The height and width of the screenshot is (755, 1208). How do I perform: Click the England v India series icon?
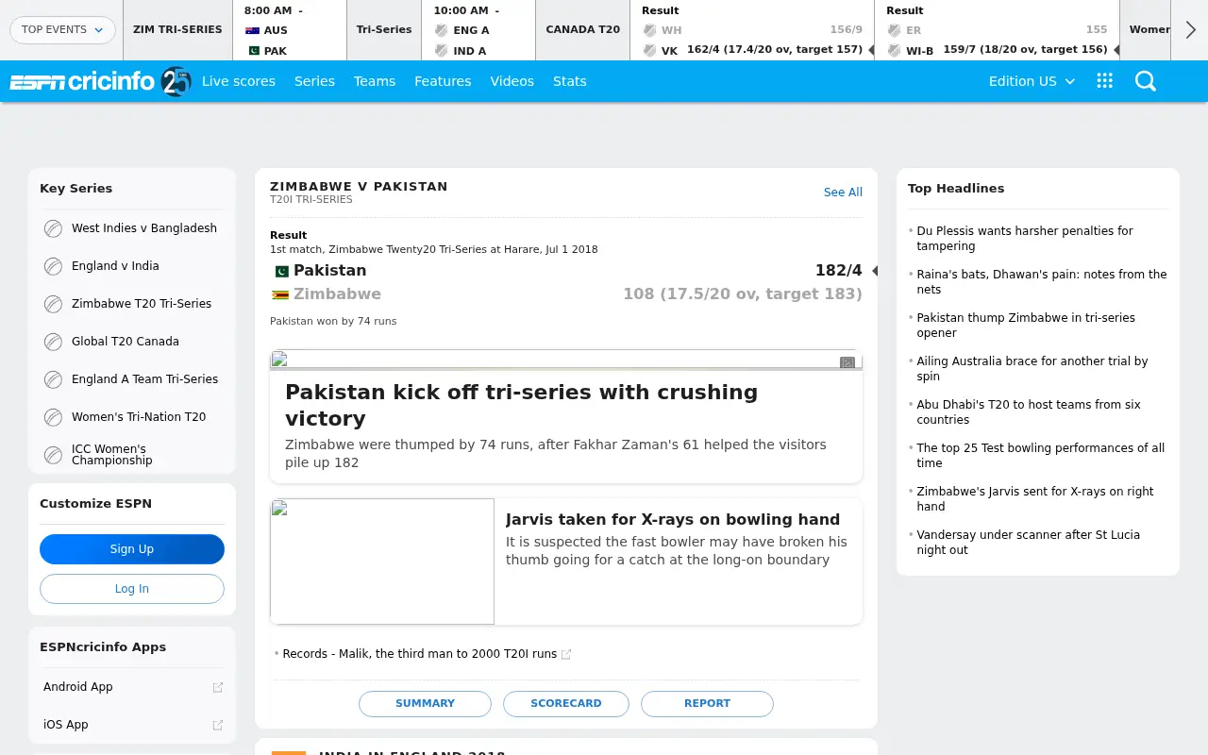tap(53, 266)
